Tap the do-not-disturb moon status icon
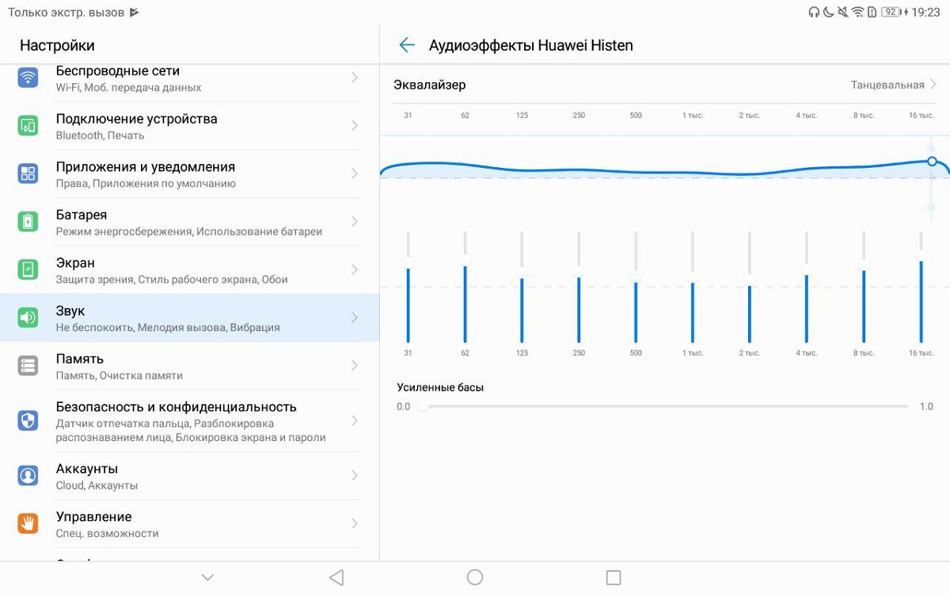The image size is (950, 594). click(827, 12)
